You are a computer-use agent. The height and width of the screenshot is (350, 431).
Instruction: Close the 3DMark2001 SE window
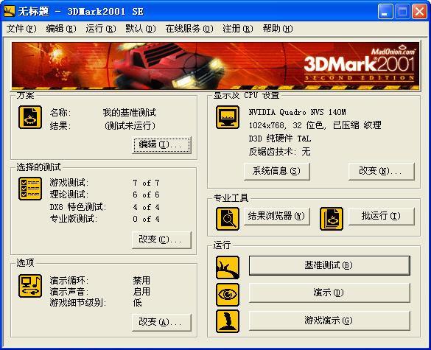pos(419,12)
